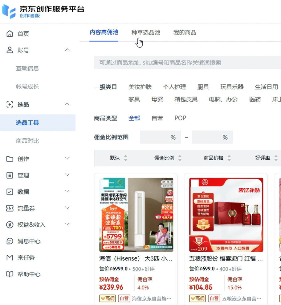The height and width of the screenshot is (305, 281).
Task: Click the minimum 佣金比例 percent field
Action: click(161, 137)
